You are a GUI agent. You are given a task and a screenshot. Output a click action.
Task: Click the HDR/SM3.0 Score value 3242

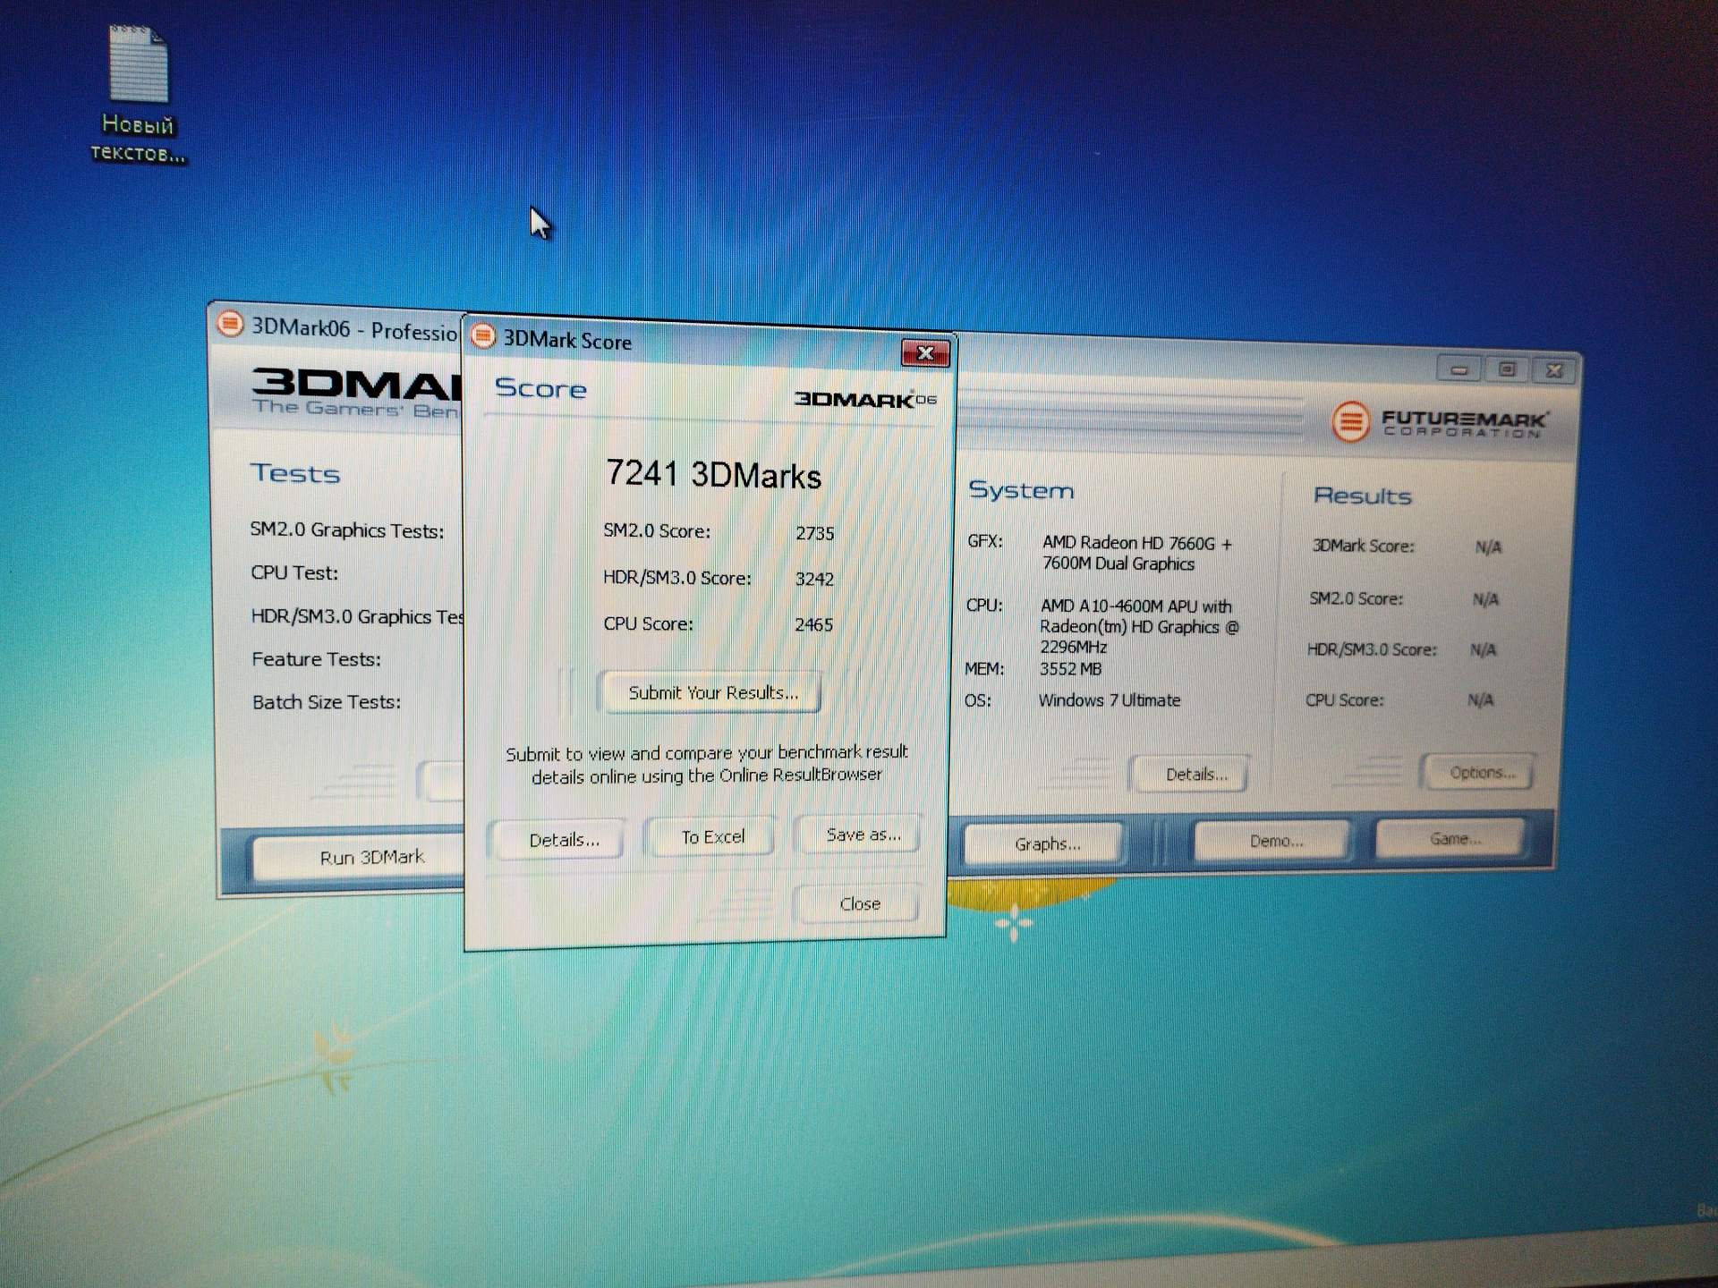[814, 579]
